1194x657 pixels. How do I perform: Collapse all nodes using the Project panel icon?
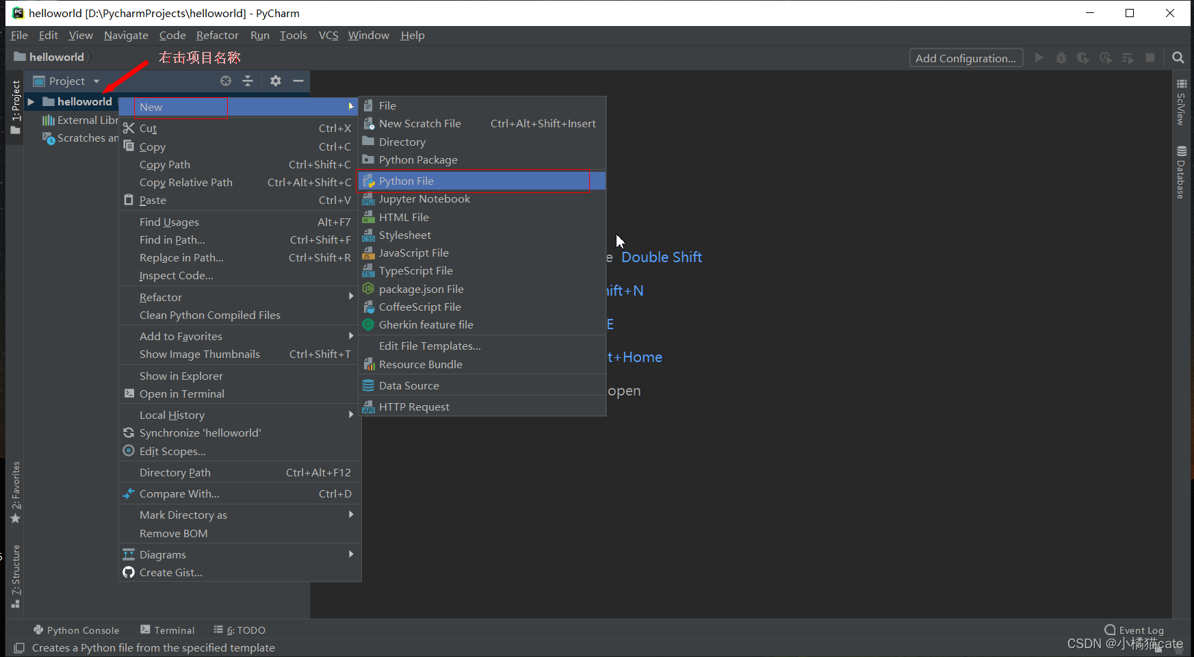pyautogui.click(x=248, y=81)
